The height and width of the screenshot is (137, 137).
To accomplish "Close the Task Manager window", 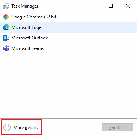I will (x=128, y=6).
